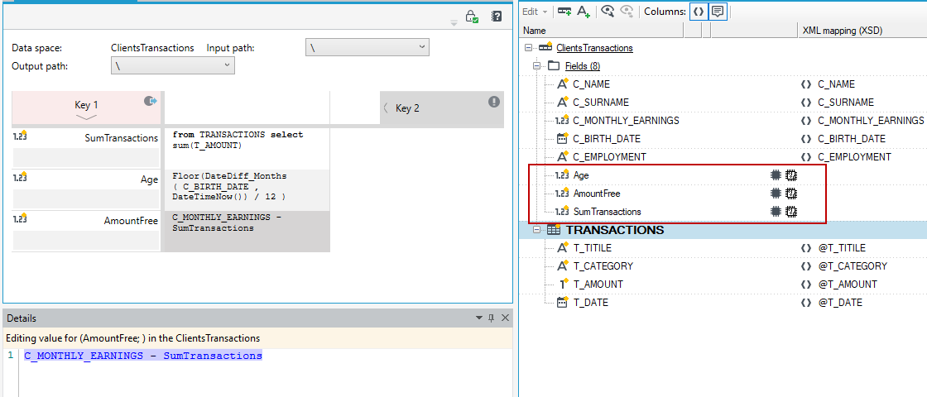Click the Key 1 export arrow icon
927x397 pixels.
click(x=151, y=102)
